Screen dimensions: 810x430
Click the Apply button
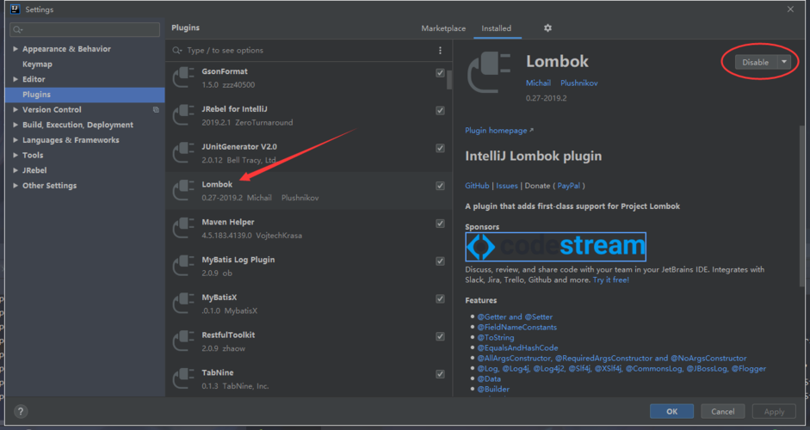point(774,411)
